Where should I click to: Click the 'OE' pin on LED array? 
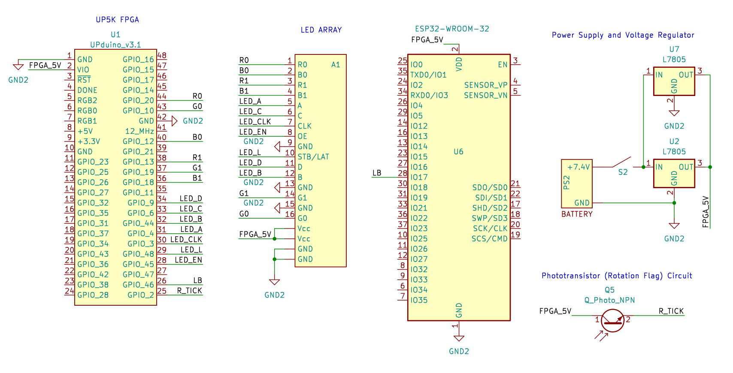(303, 136)
